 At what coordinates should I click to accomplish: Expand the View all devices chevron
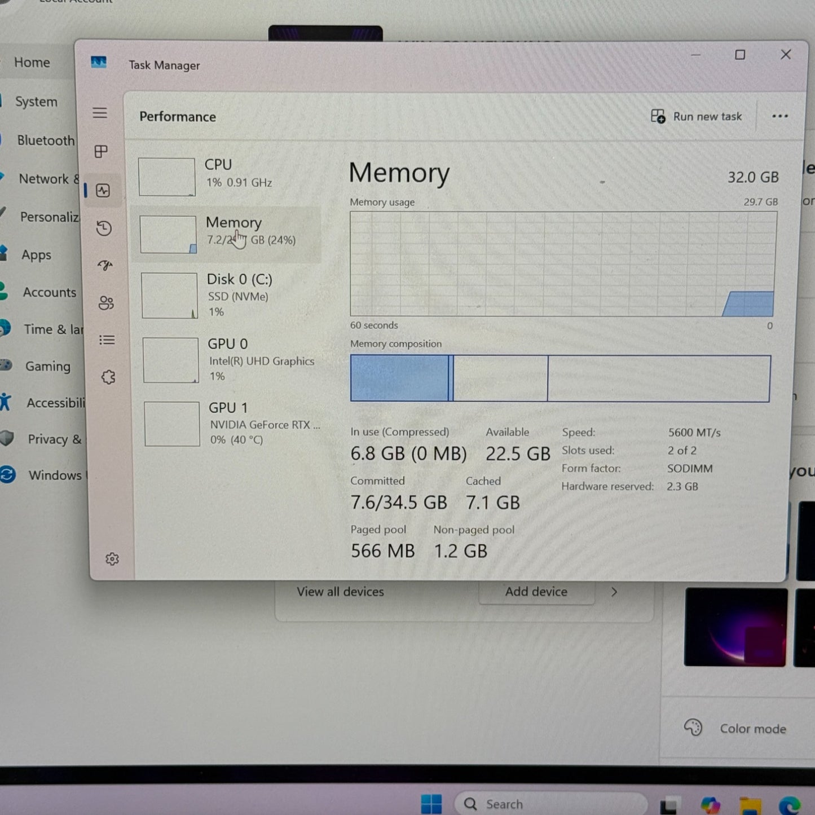pyautogui.click(x=614, y=592)
